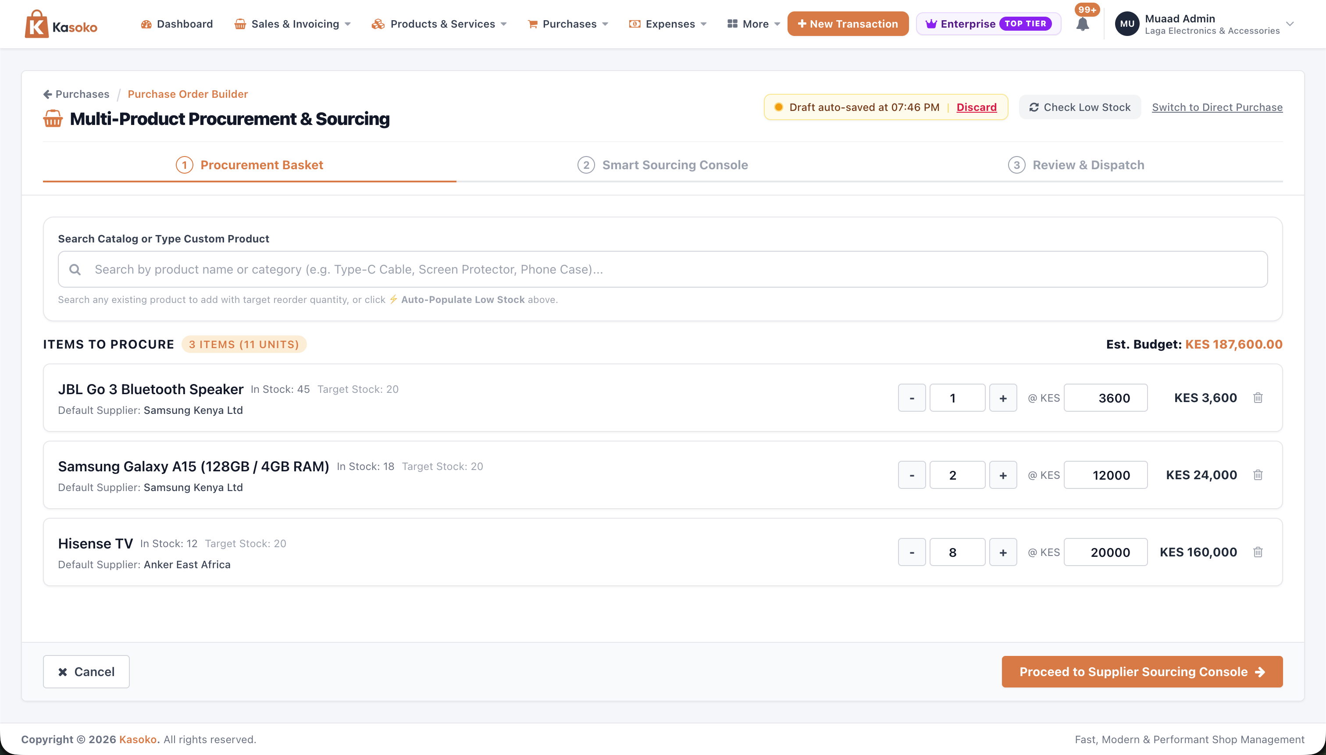1326x755 pixels.
Task: Proceed to Supplier Sourcing Console
Action: tap(1142, 672)
